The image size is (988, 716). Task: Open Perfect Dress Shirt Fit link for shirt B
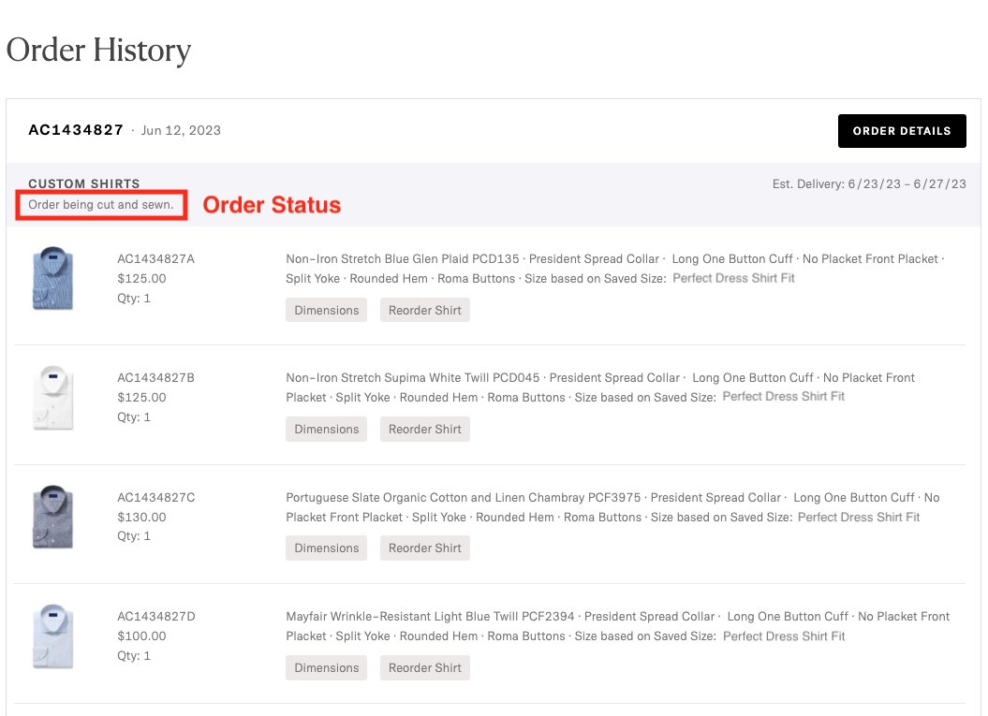coord(783,397)
